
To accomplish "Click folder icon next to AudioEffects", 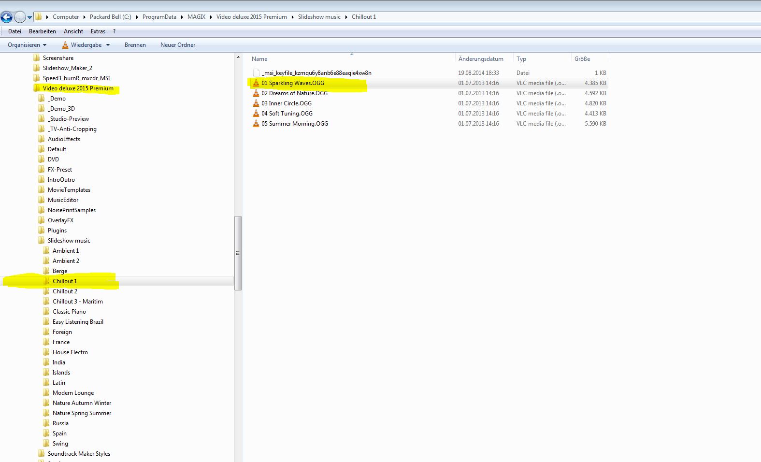I will 42,139.
